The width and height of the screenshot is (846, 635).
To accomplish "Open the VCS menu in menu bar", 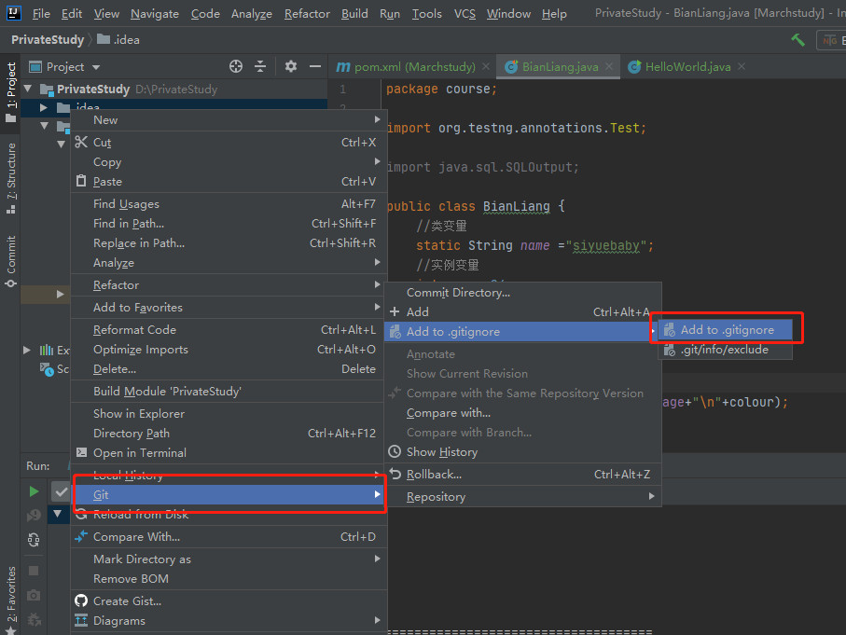I will 465,14.
